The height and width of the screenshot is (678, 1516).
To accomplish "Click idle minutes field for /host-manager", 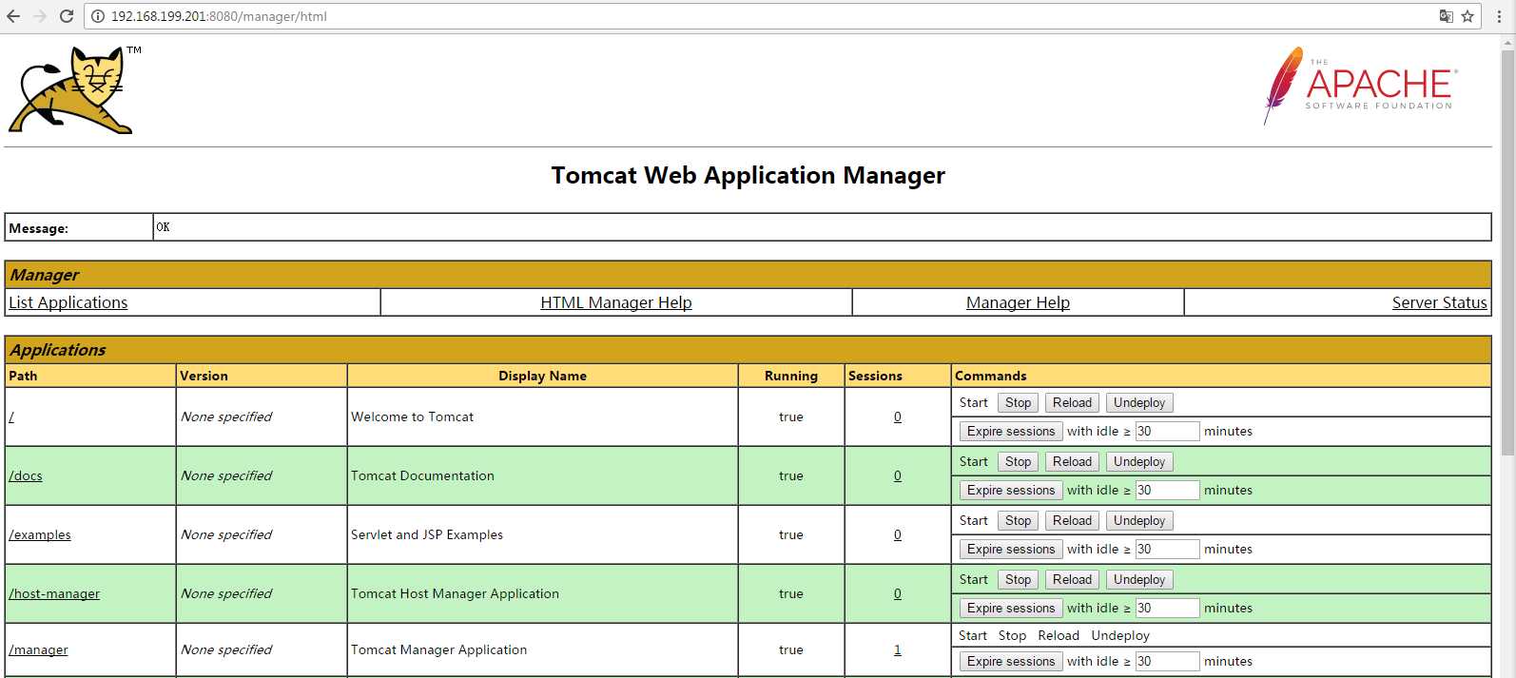I will click(x=1167, y=609).
